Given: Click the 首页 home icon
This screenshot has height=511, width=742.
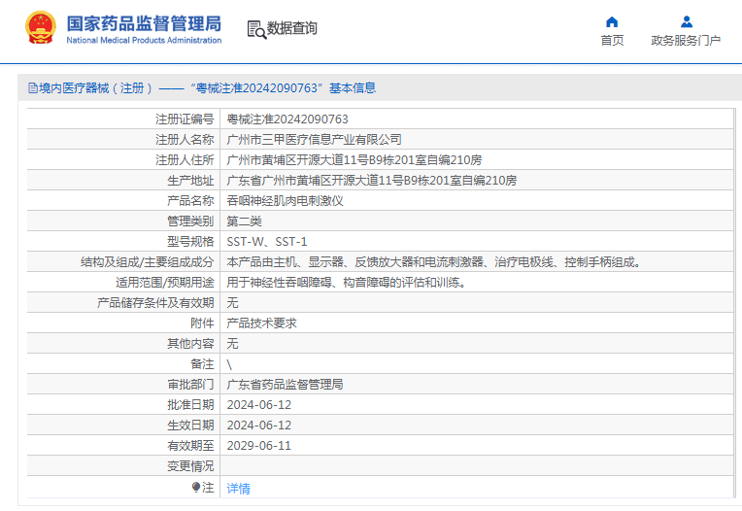Looking at the screenshot, I should (612, 21).
